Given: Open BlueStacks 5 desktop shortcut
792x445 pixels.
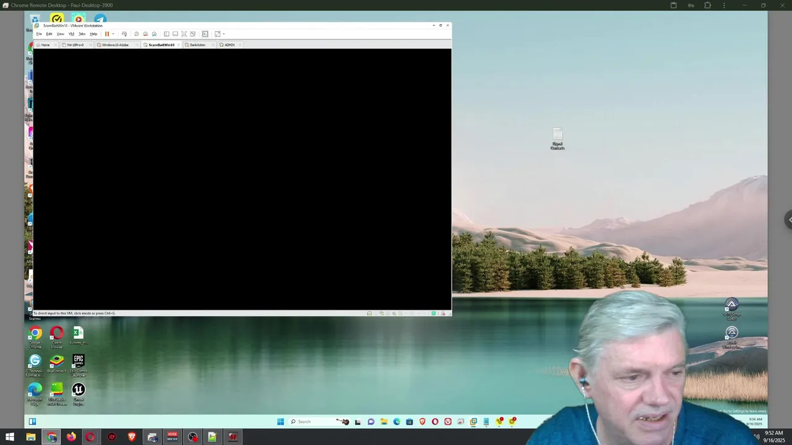Looking at the screenshot, I should pyautogui.click(x=57, y=364).
